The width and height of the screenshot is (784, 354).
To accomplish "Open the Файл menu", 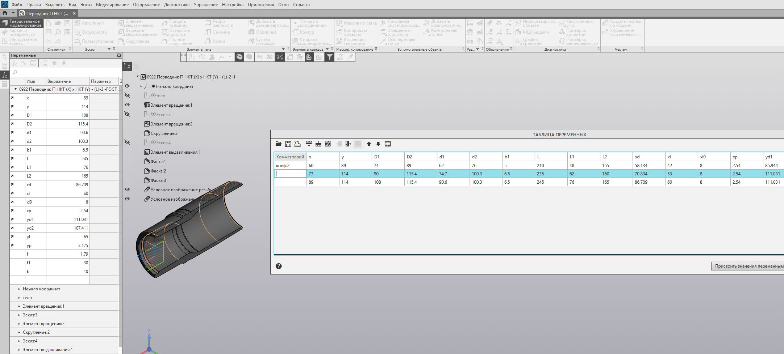I will click(x=17, y=5).
